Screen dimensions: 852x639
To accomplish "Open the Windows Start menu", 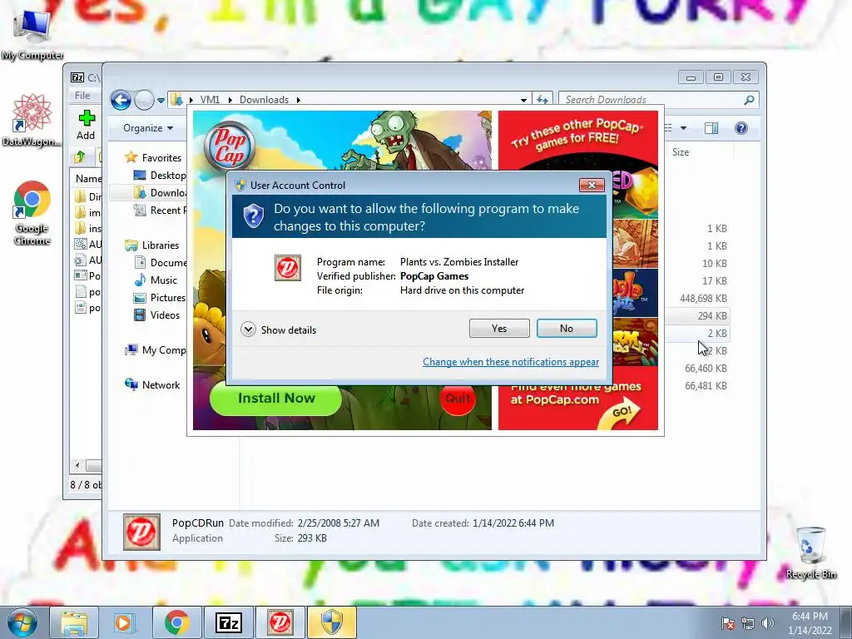I will 22,622.
